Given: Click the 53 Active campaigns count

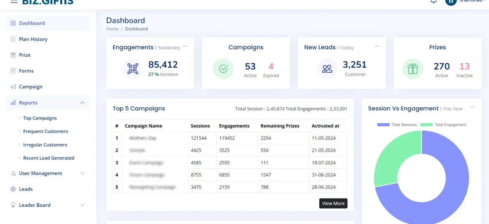Looking at the screenshot, I should [250, 66].
